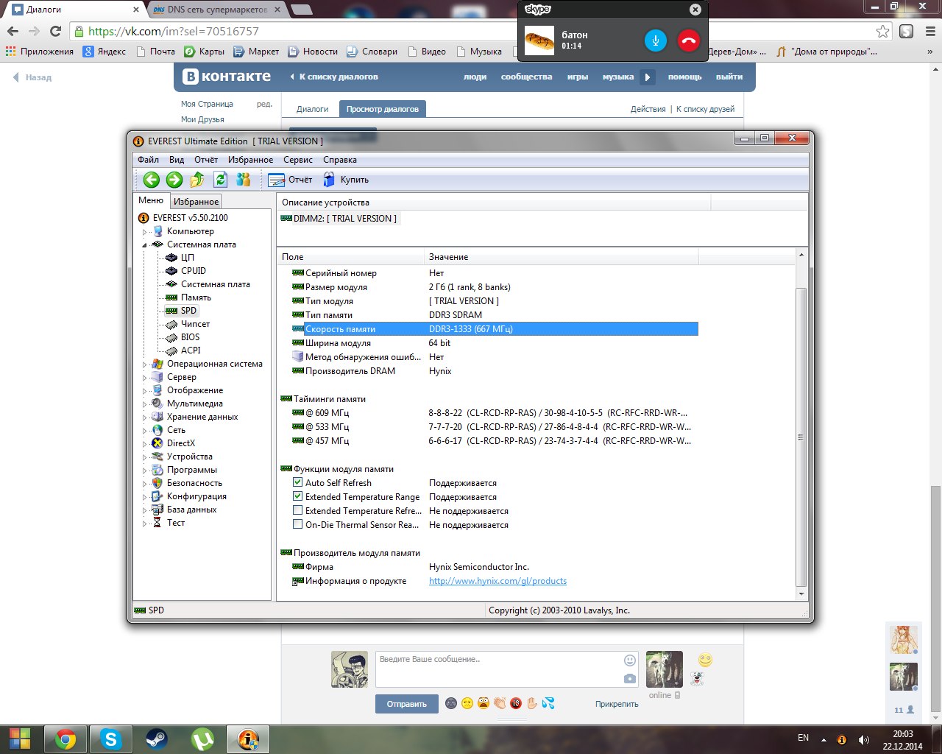Bookmark this page with star icon
Image resolution: width=942 pixels, height=754 pixels.
(x=882, y=31)
